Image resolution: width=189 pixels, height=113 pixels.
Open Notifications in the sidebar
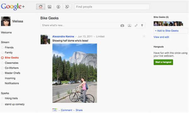(x=12, y=83)
